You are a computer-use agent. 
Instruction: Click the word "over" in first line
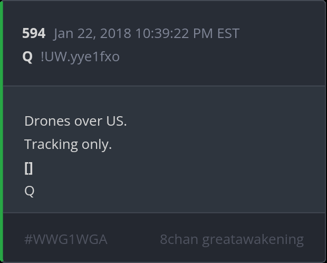(x=88, y=121)
